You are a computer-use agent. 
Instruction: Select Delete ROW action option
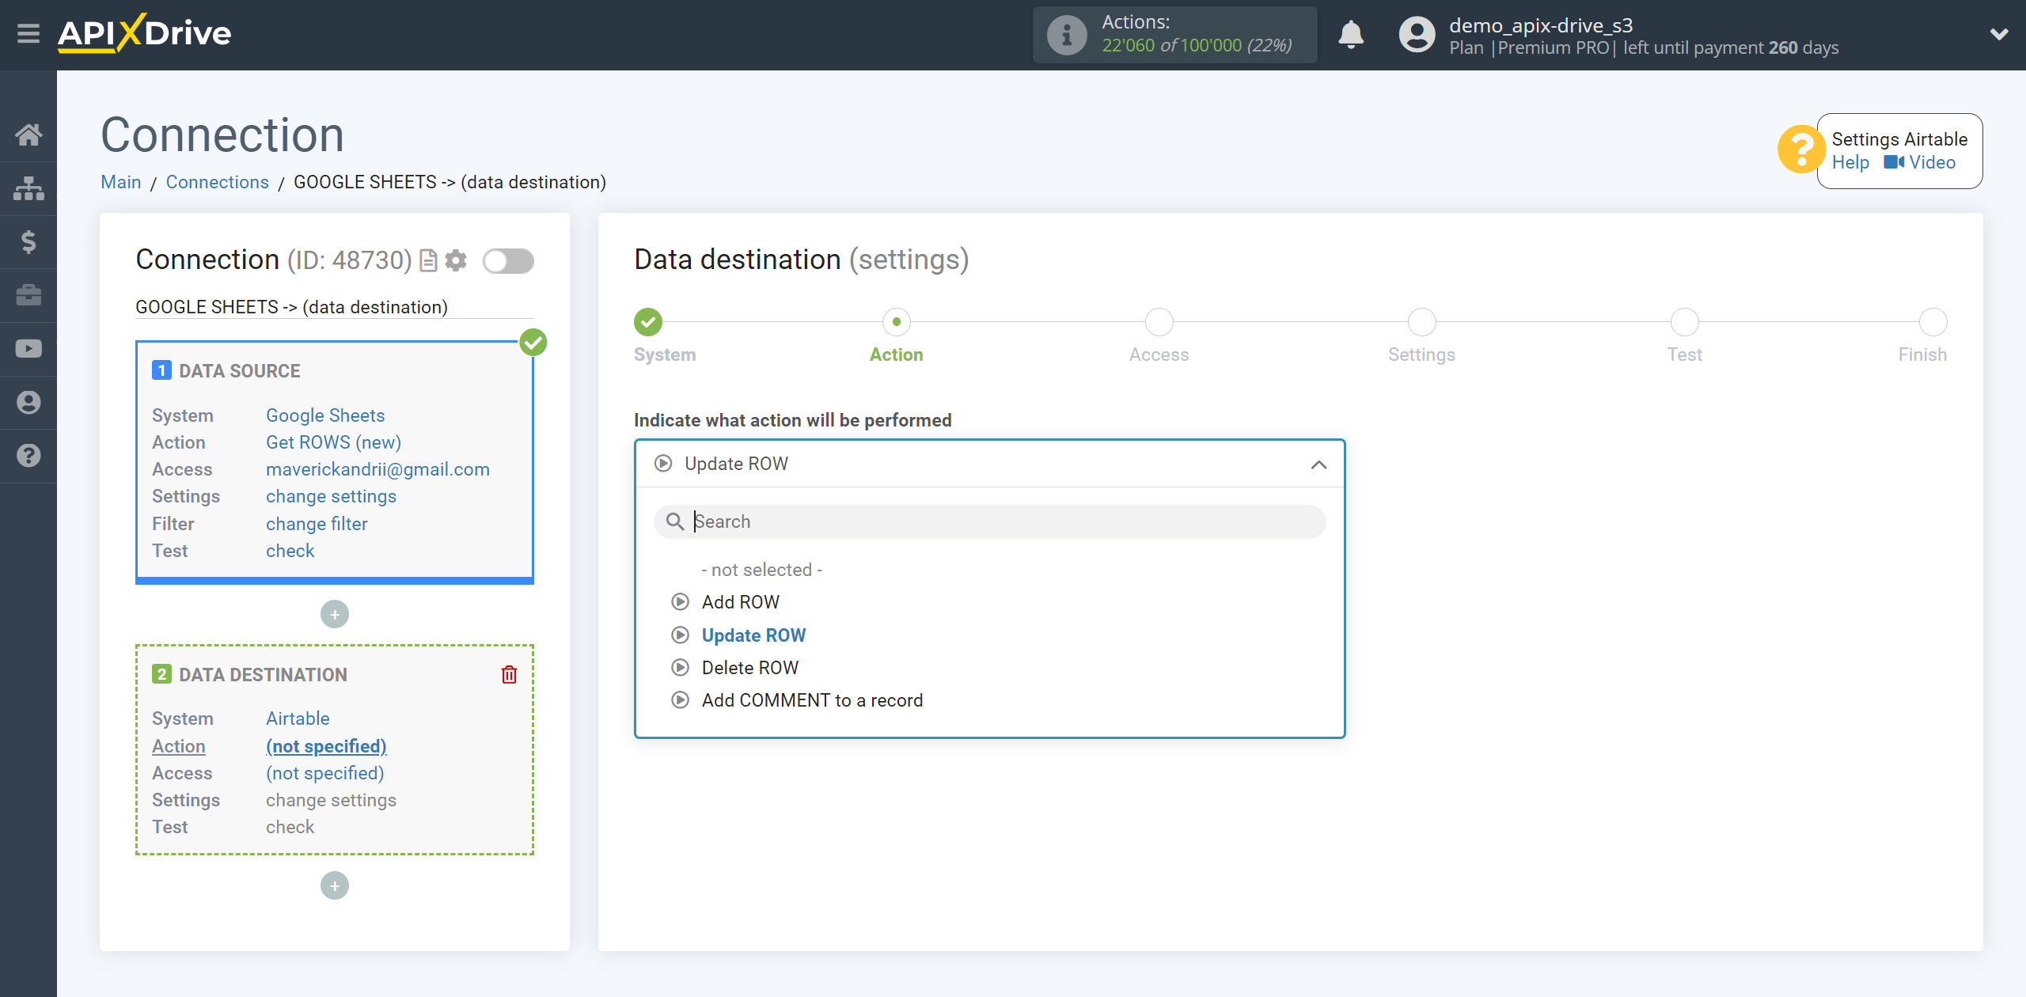pyautogui.click(x=749, y=668)
